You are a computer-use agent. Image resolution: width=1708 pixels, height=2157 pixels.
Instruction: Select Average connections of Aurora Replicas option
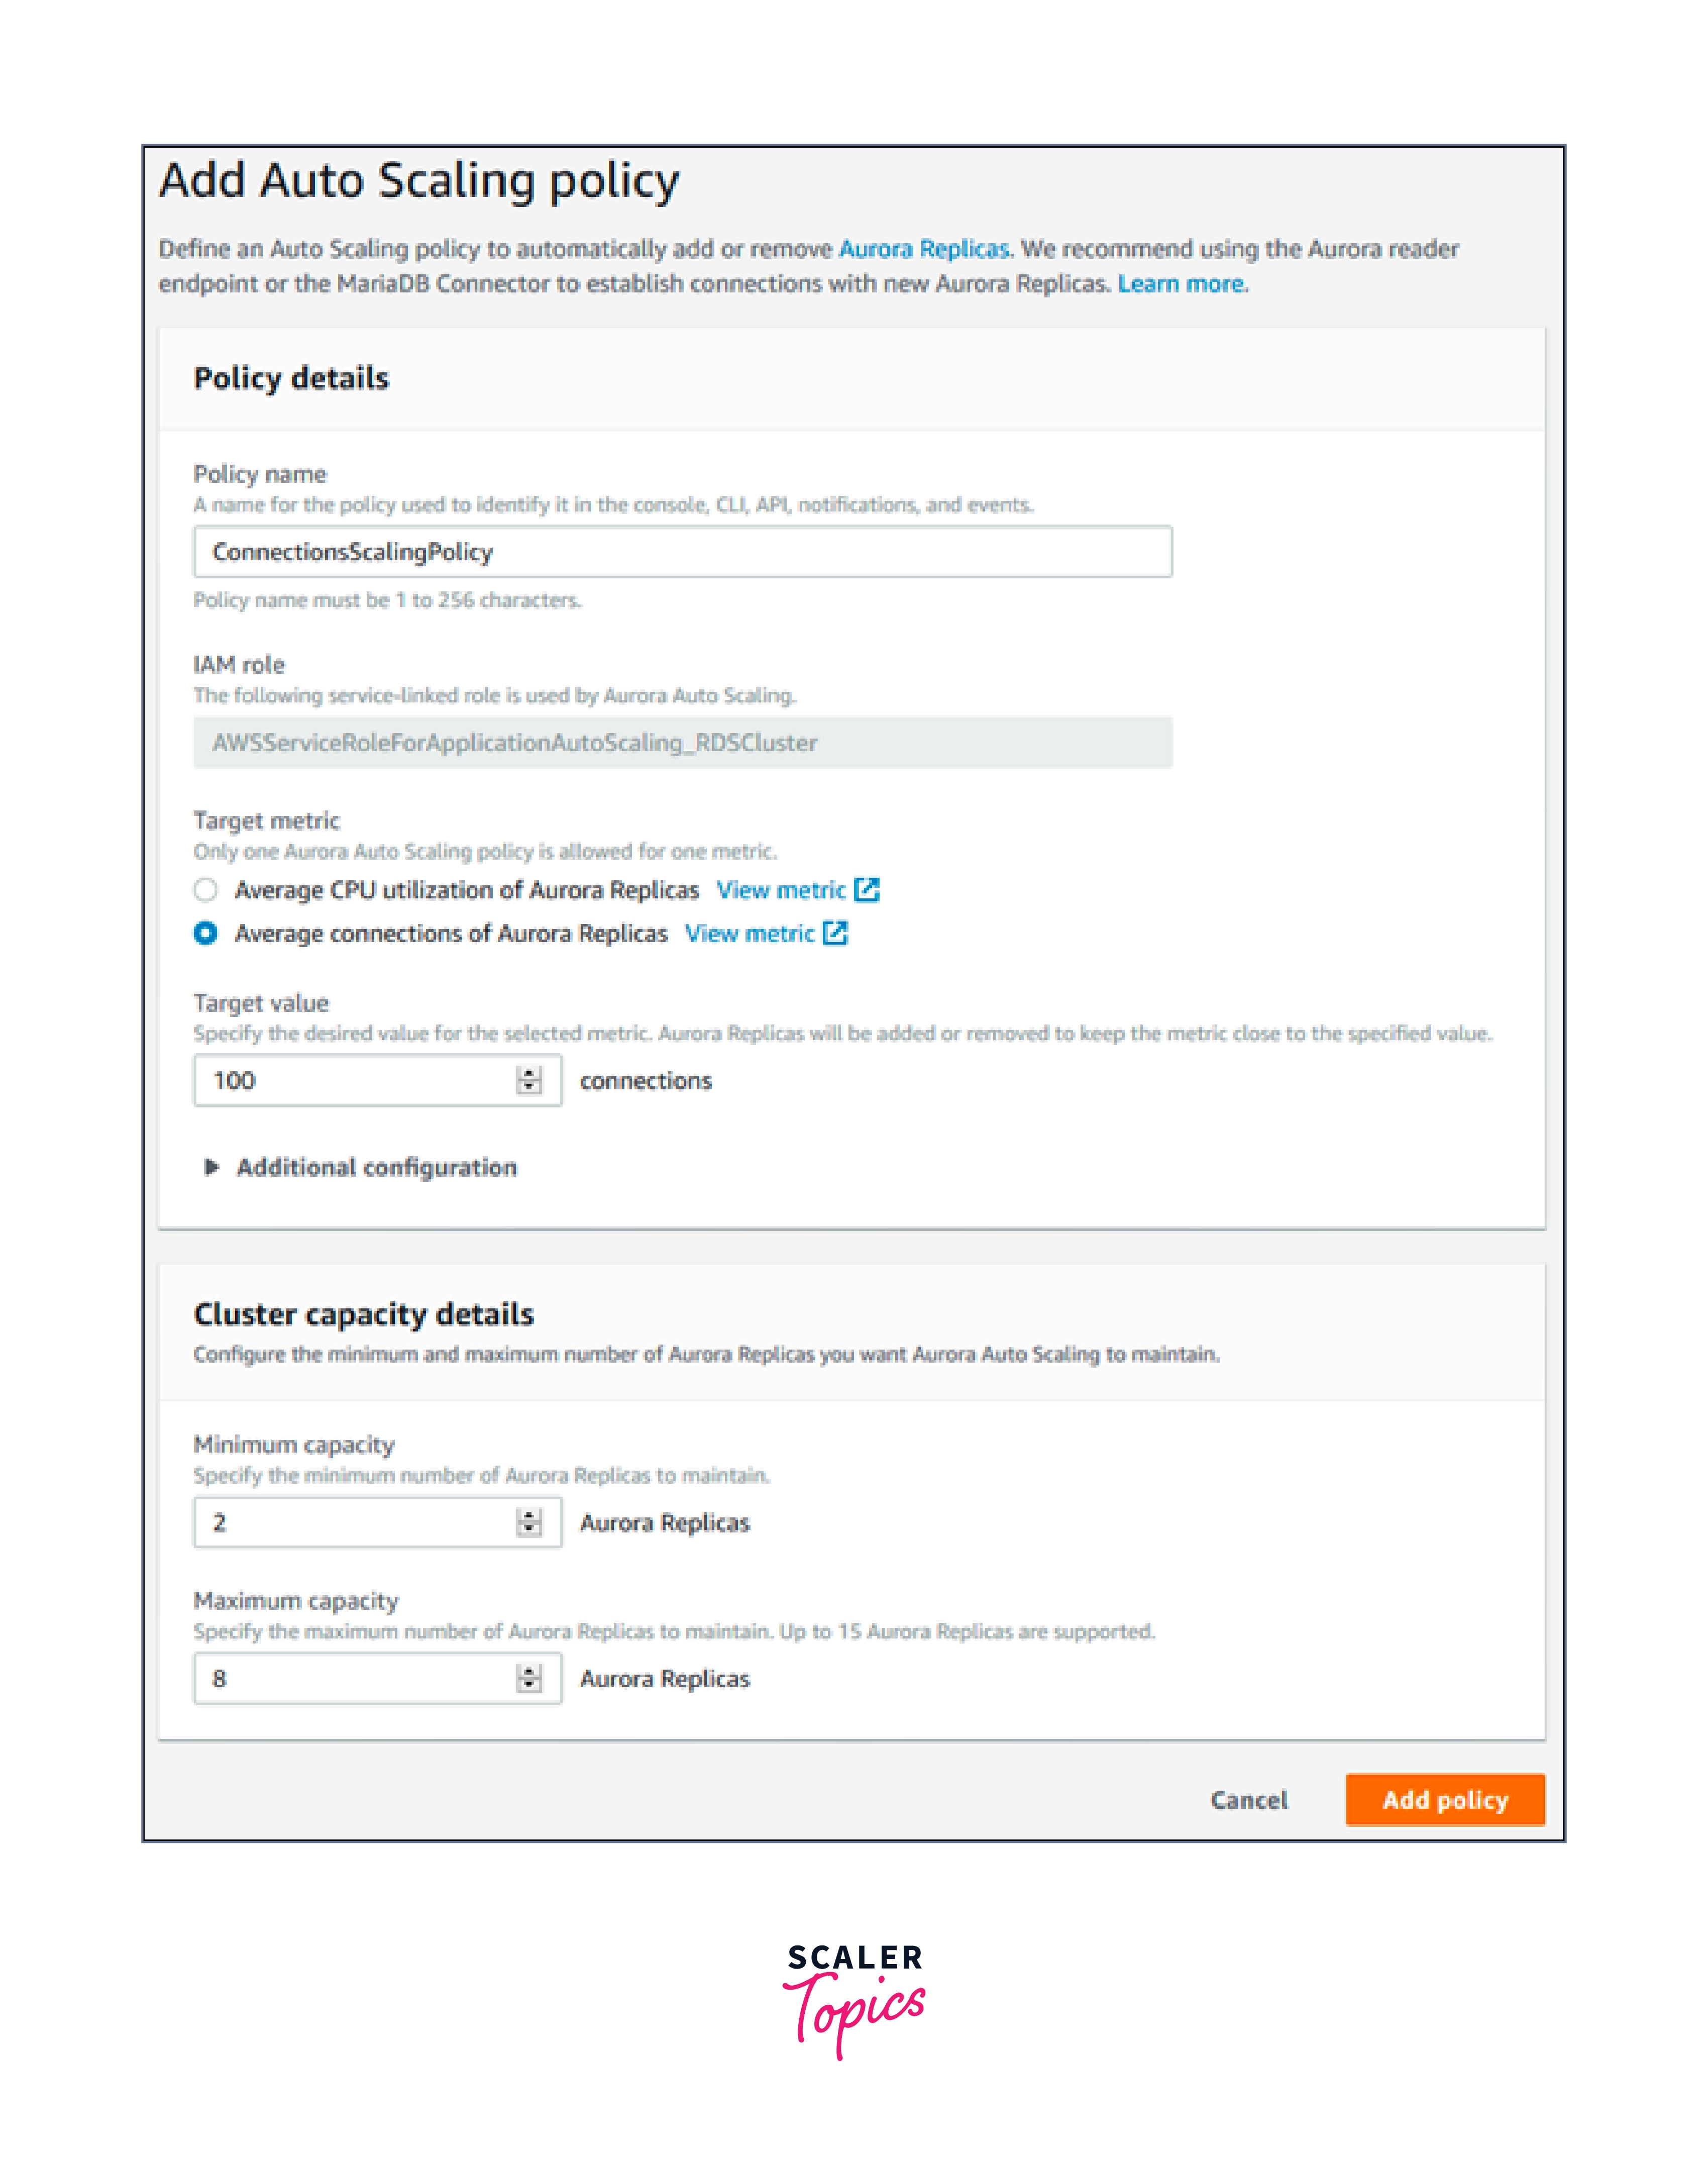point(206,933)
